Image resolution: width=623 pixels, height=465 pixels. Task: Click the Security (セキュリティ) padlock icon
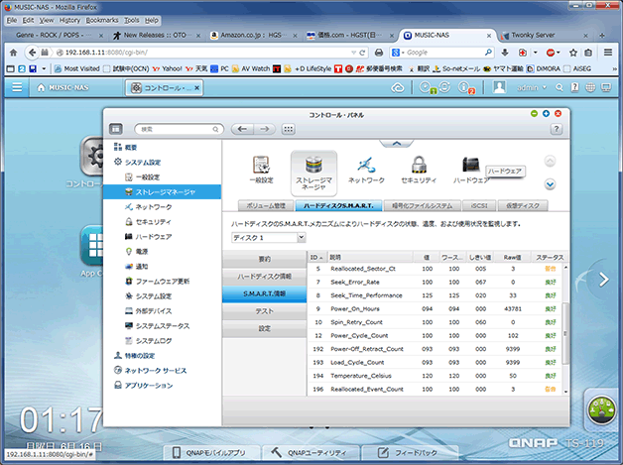pos(419,168)
